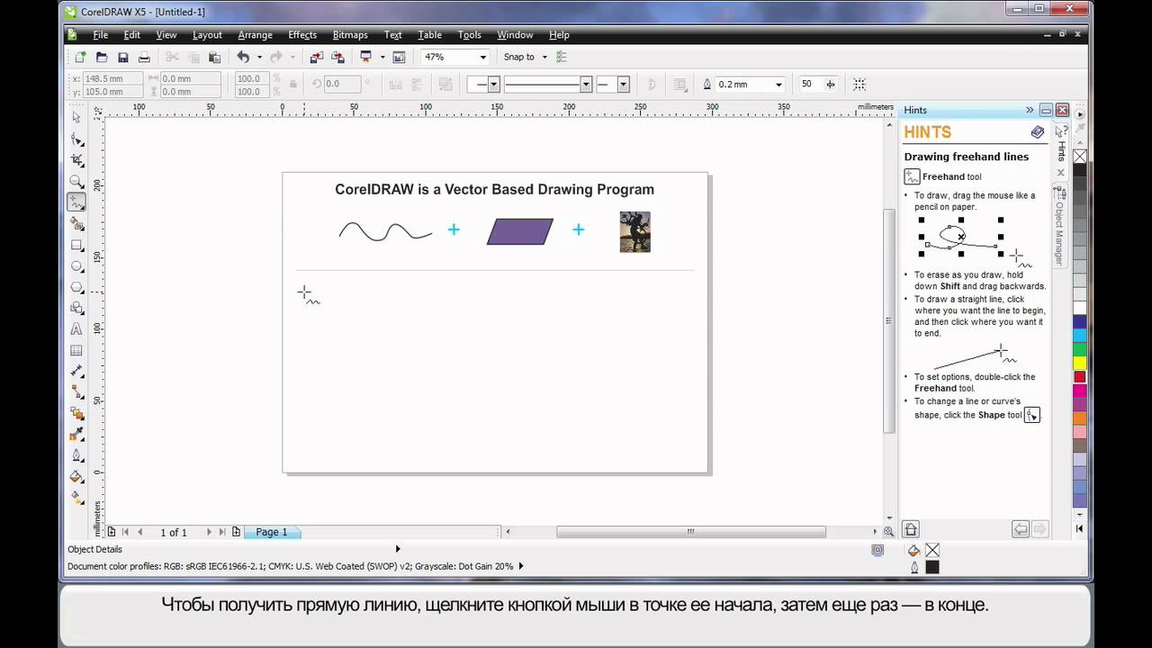The image size is (1152, 648).
Task: Open the start arrowhead dropdown
Action: pyautogui.click(x=493, y=84)
